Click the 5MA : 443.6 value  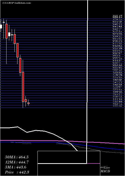pos(15,167)
